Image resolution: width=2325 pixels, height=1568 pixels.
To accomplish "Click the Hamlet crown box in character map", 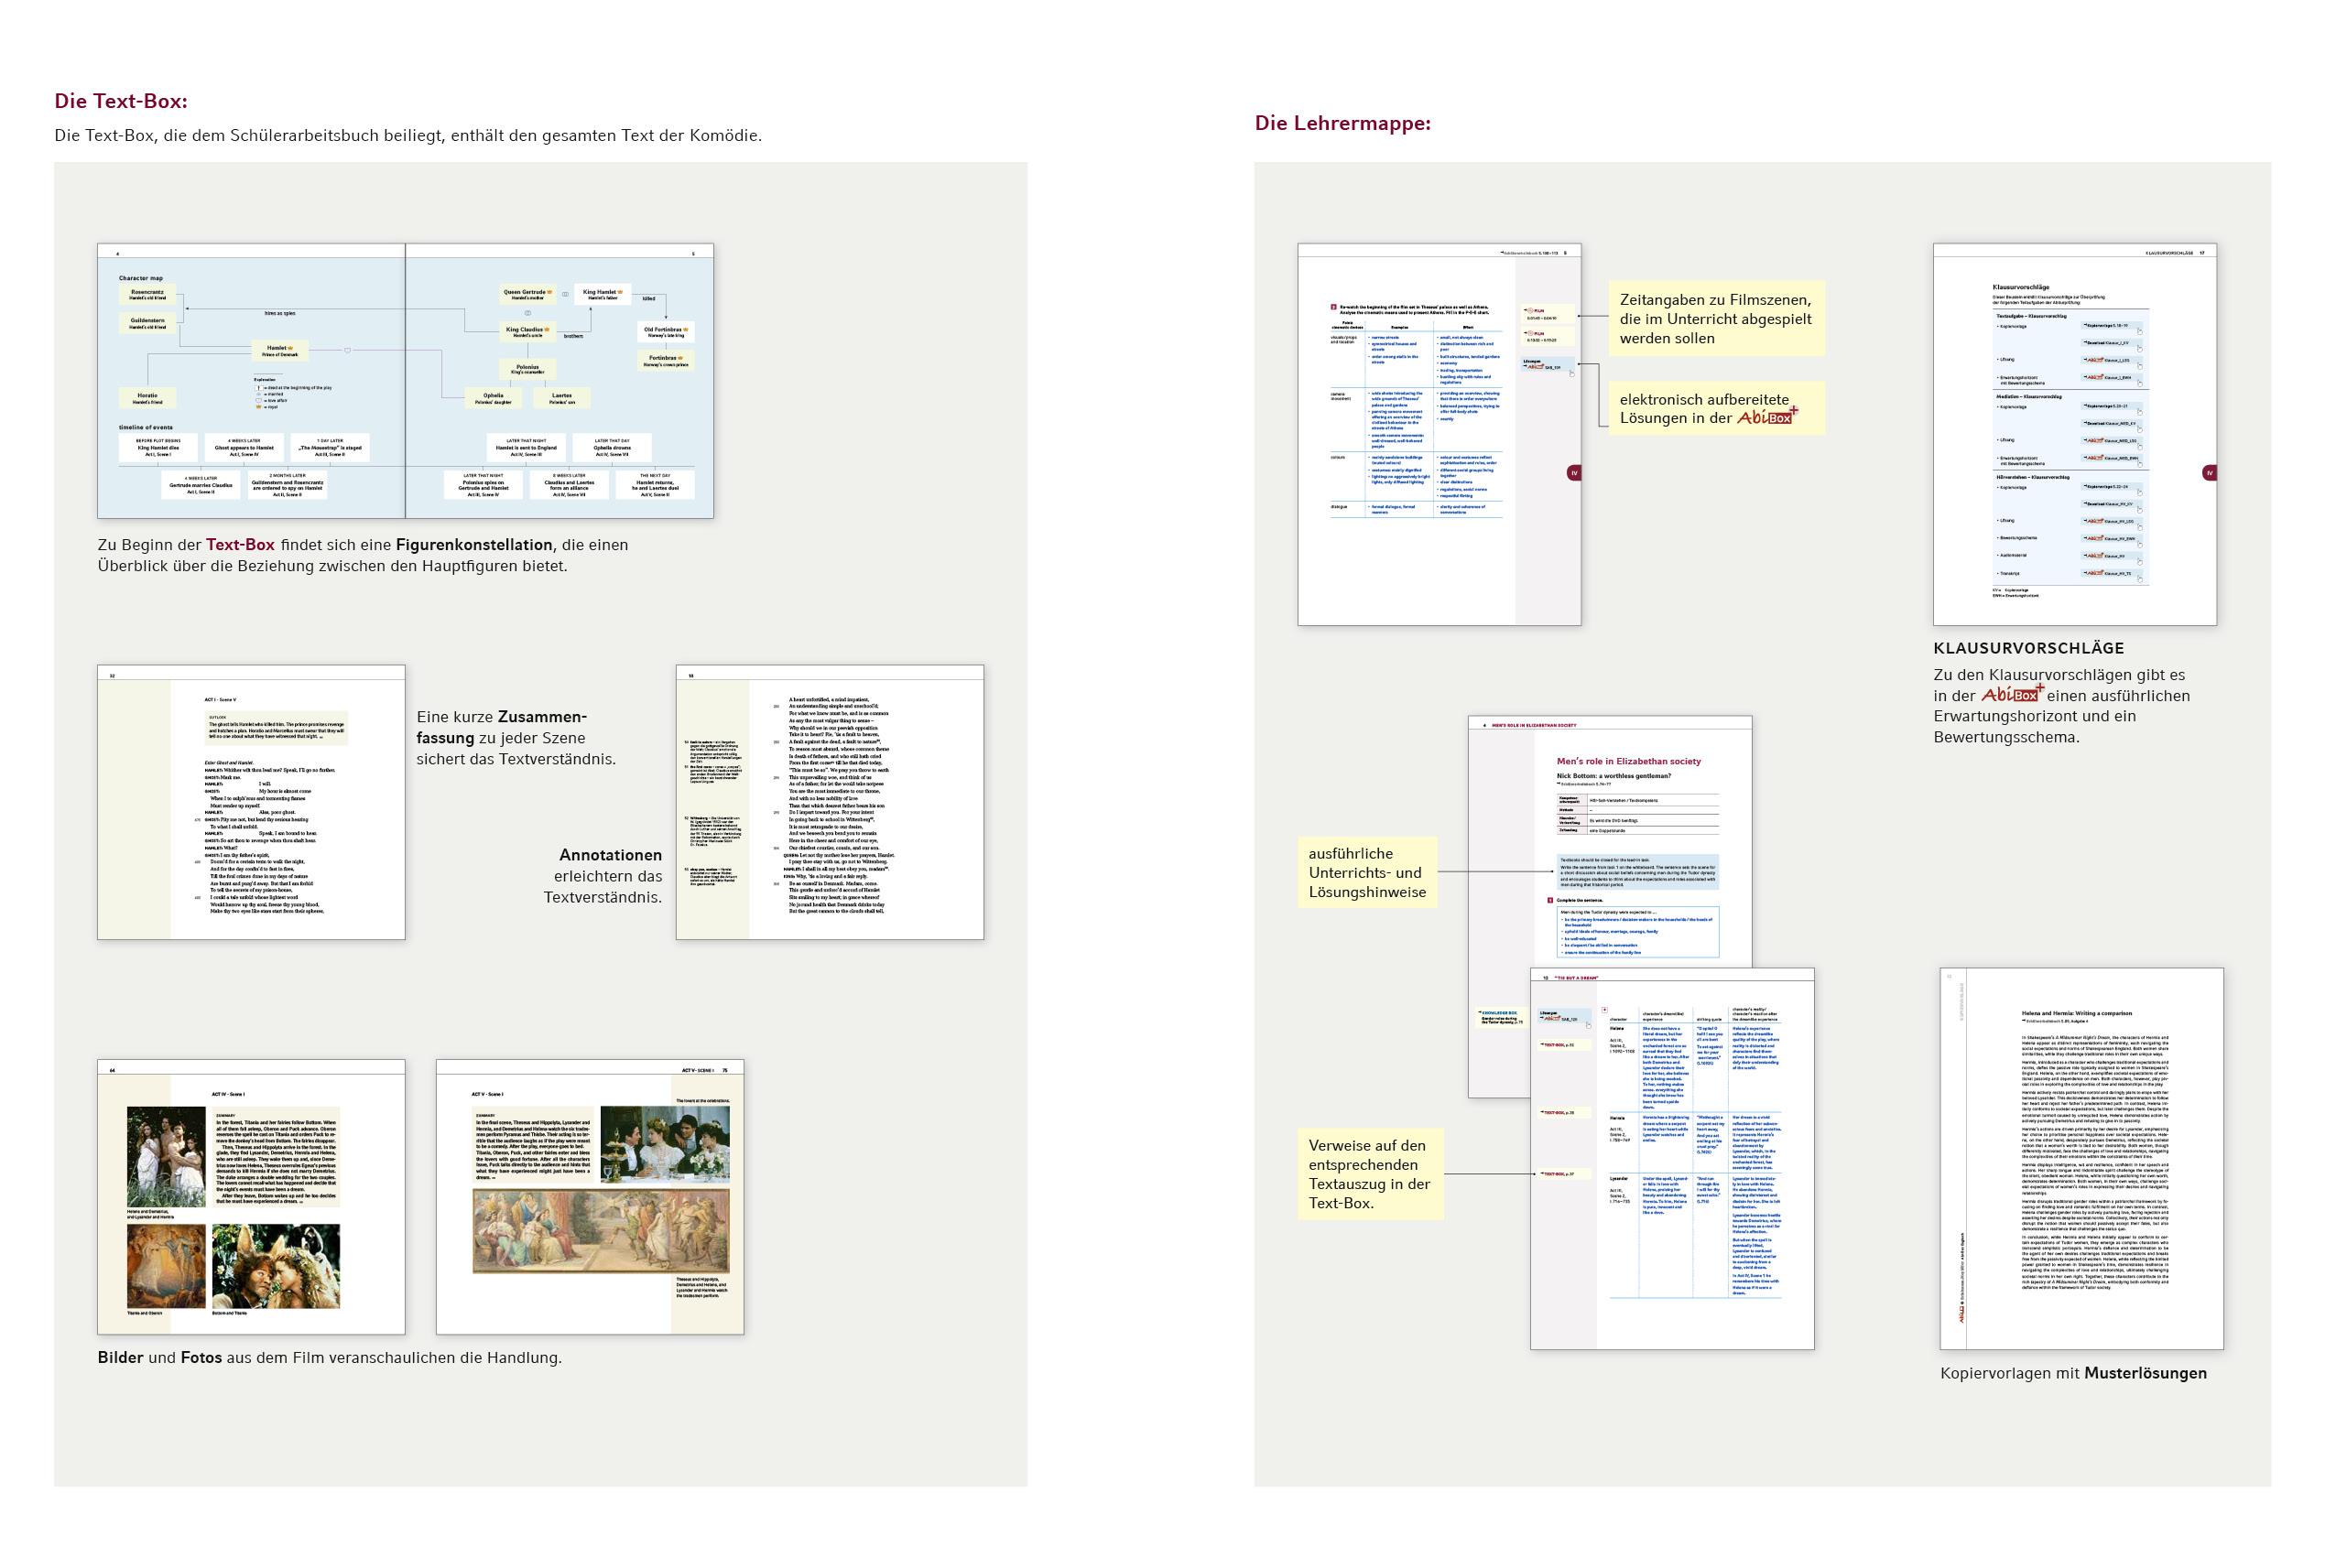I will (278, 350).
